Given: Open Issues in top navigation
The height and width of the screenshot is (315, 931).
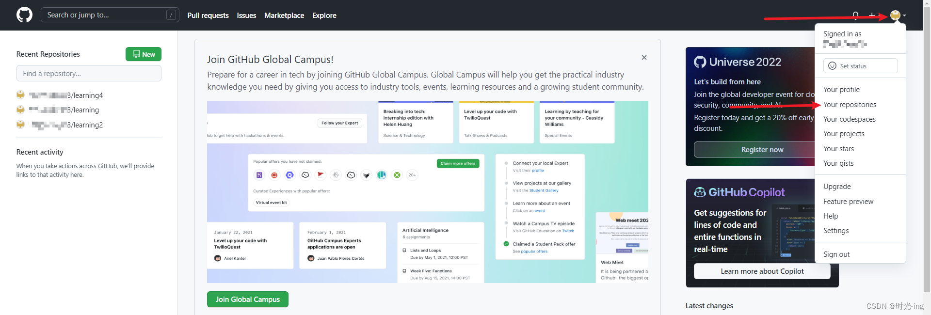Looking at the screenshot, I should click(x=246, y=16).
